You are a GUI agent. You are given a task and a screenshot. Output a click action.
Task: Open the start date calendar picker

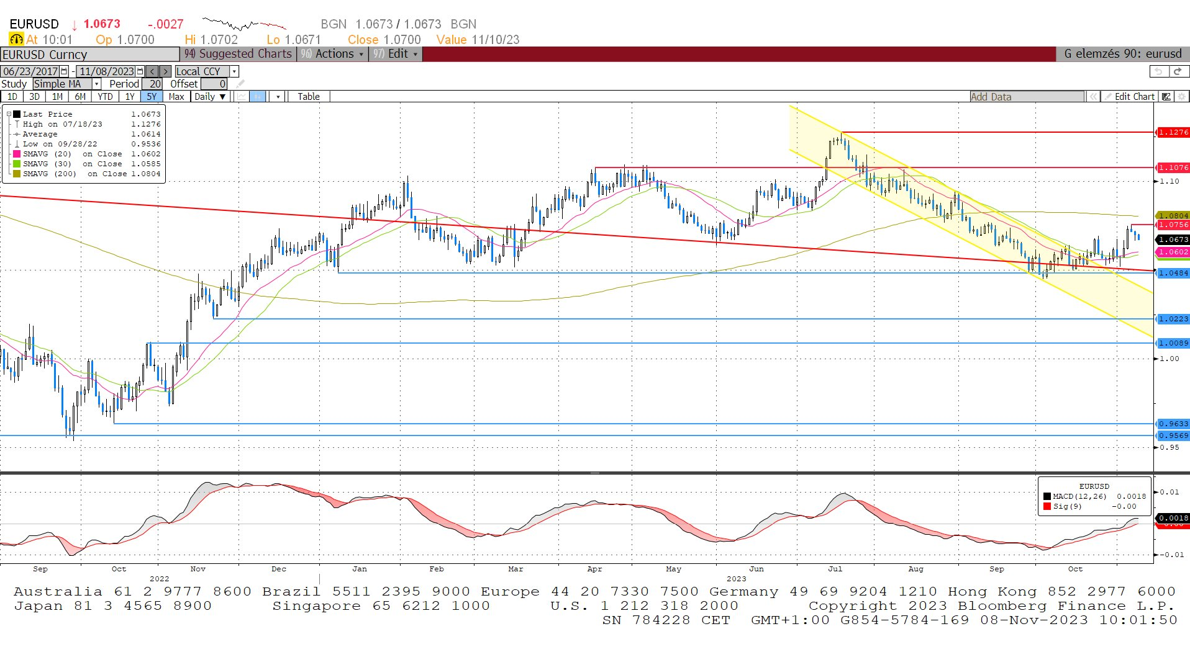click(64, 71)
